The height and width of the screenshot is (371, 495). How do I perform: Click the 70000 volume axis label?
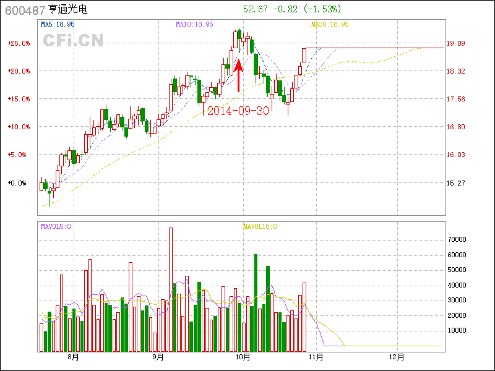(457, 239)
